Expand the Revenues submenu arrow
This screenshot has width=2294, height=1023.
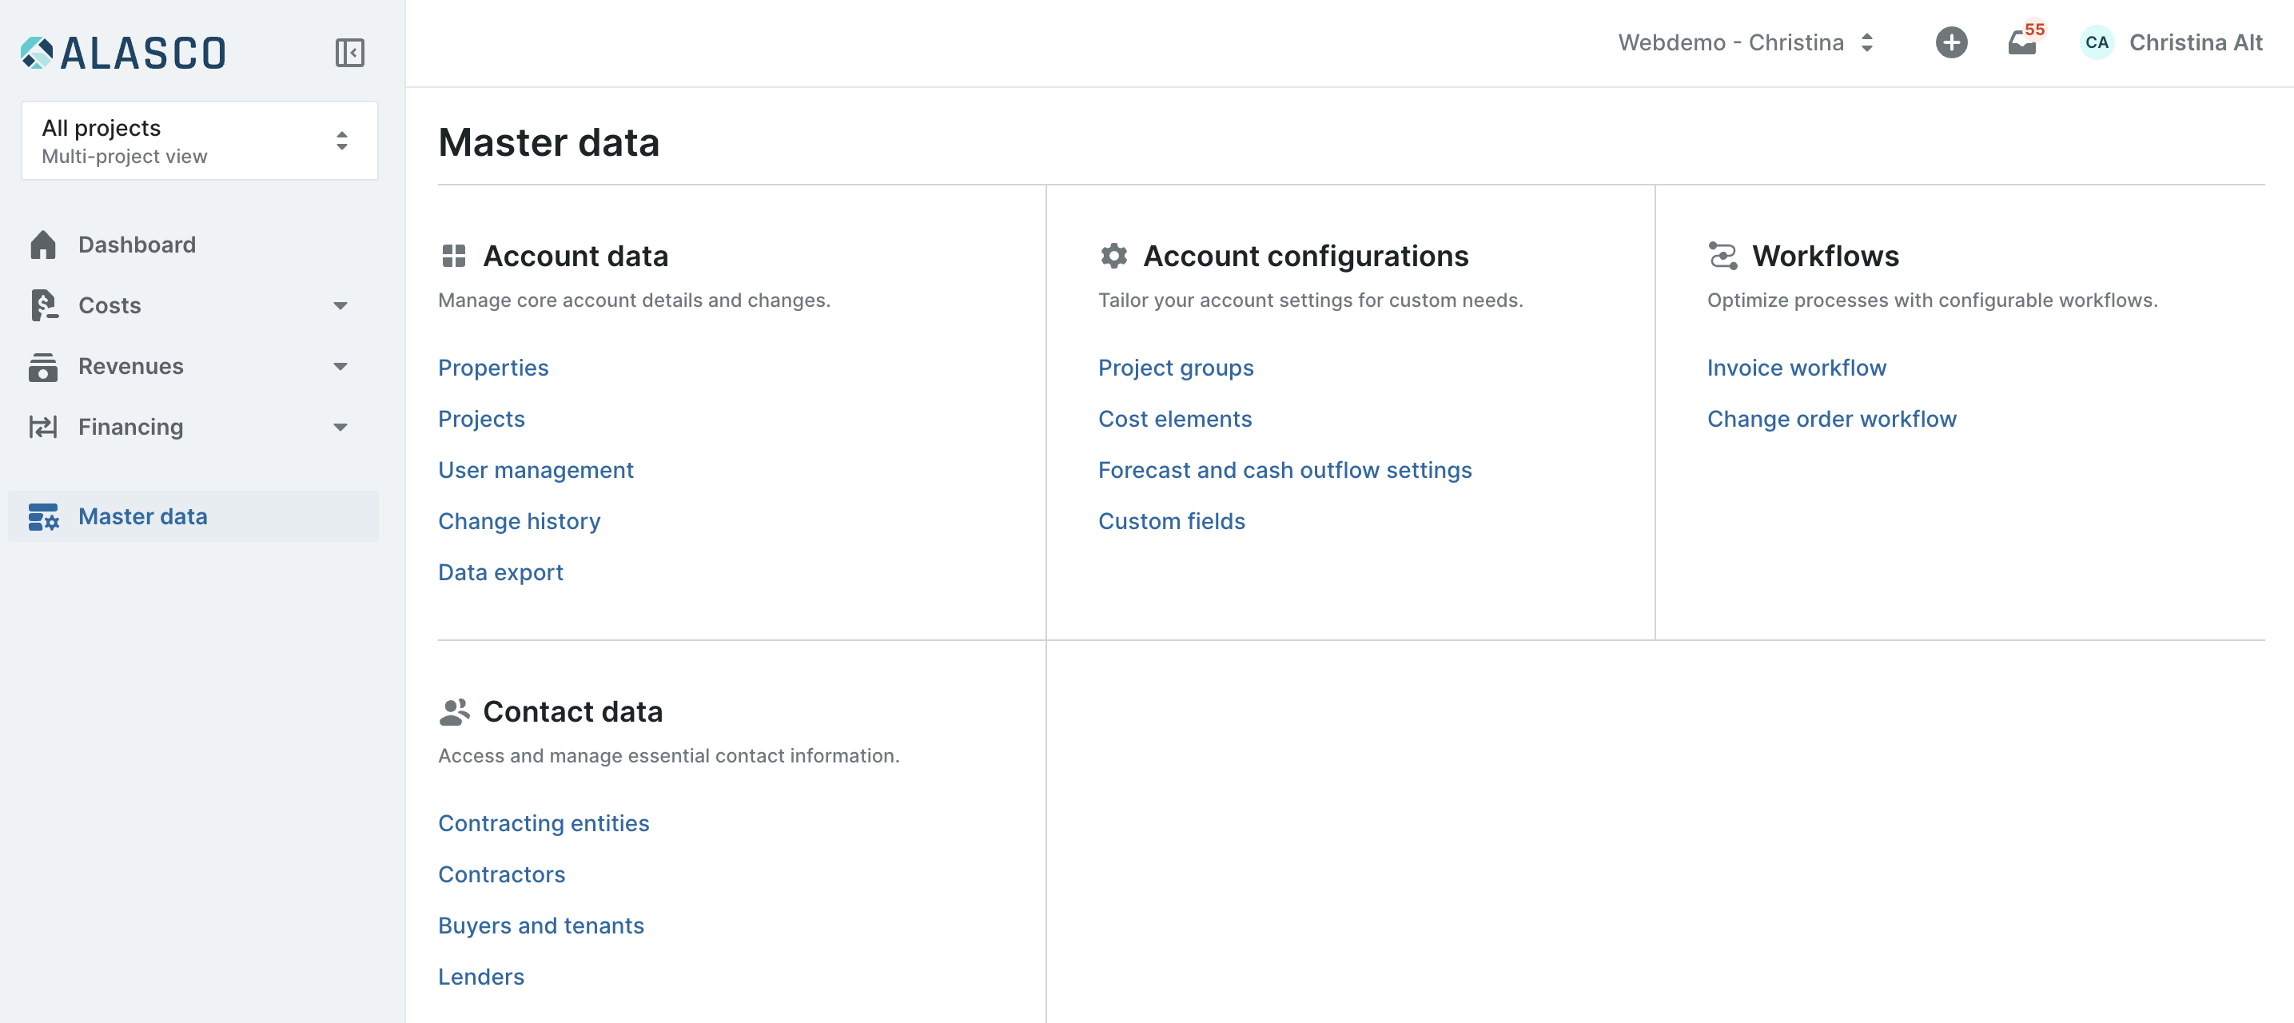(341, 367)
